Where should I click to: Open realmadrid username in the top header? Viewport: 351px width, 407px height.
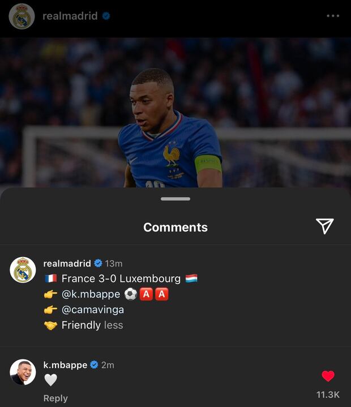tap(70, 16)
